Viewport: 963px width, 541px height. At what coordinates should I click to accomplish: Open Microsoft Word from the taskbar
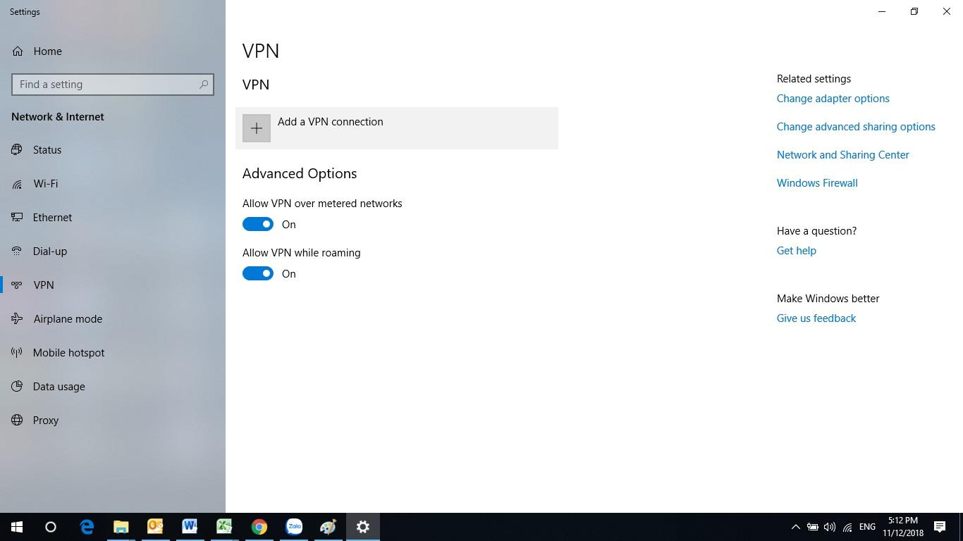click(190, 526)
